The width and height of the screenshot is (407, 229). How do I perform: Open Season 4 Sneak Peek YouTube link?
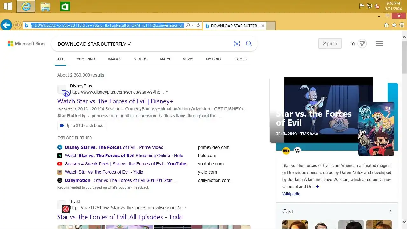[x=126, y=164]
